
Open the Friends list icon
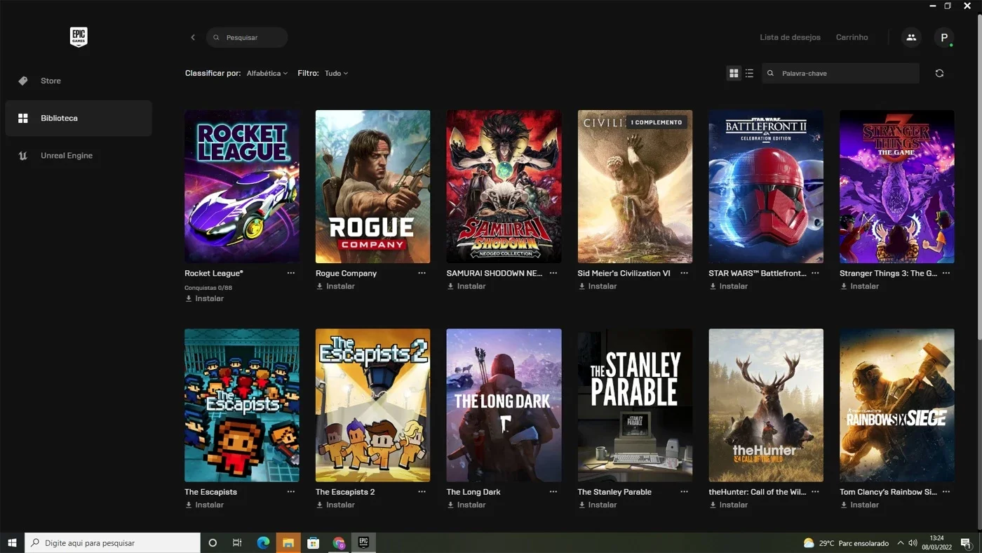pos(911,37)
